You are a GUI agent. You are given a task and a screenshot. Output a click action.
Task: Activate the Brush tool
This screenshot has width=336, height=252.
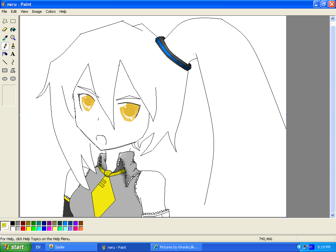pos(13,46)
